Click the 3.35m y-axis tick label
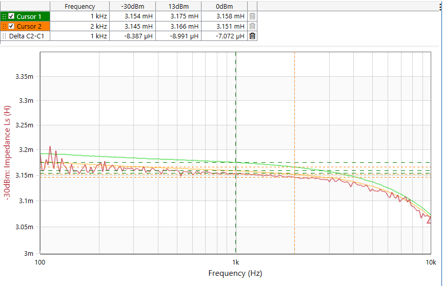Viewport: 443px width, 286px height. pos(24,76)
